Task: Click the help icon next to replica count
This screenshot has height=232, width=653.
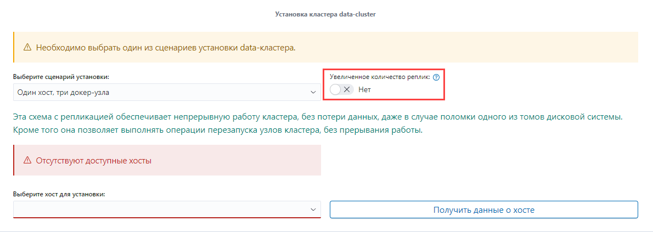Action: (436, 77)
